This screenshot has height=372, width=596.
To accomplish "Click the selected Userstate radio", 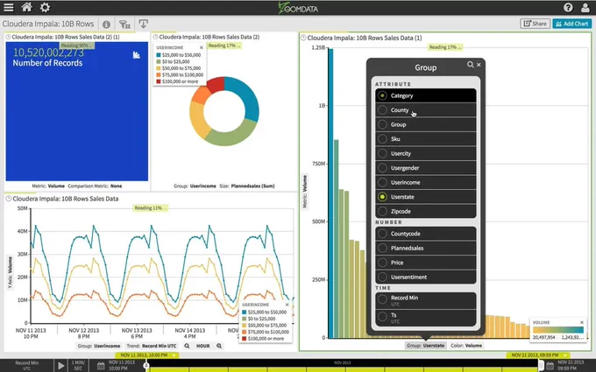I will pyautogui.click(x=382, y=197).
